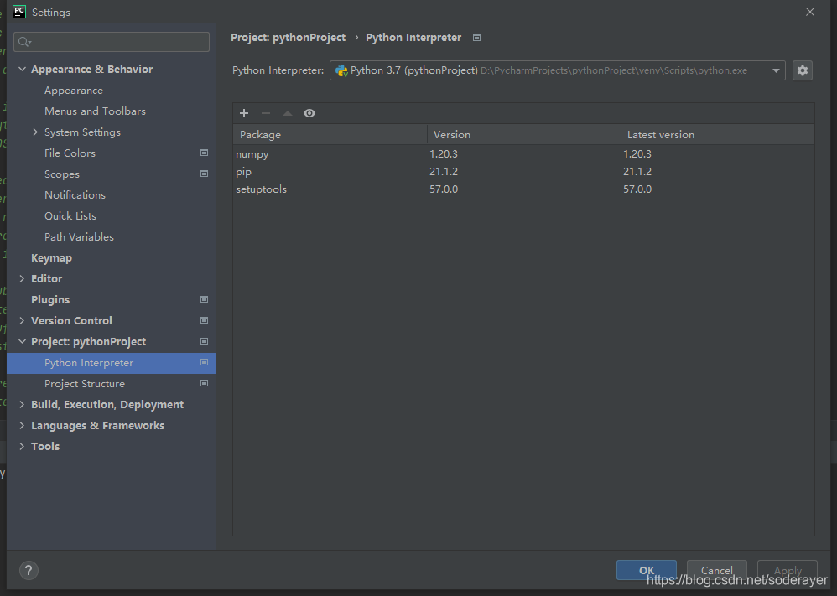The height and width of the screenshot is (596, 837).
Task: Open Keymap settings
Action: [x=51, y=257]
